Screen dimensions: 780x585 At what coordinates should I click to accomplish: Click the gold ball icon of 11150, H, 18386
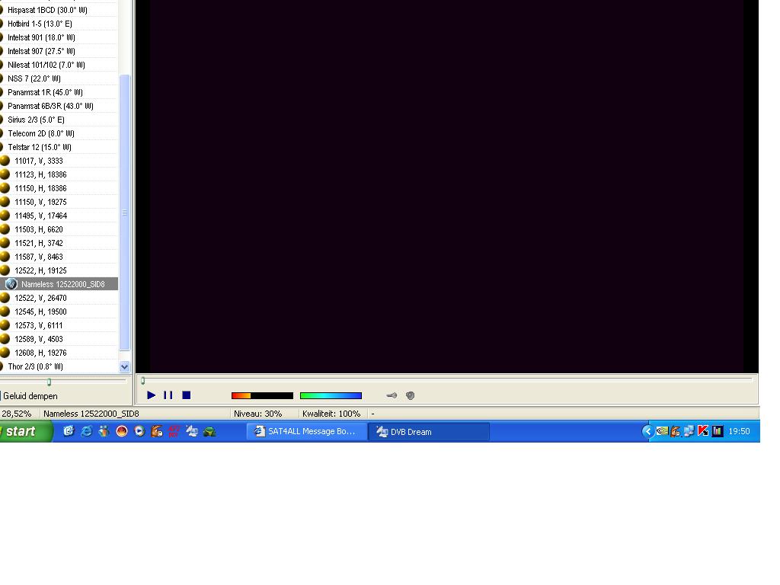pos(5,188)
